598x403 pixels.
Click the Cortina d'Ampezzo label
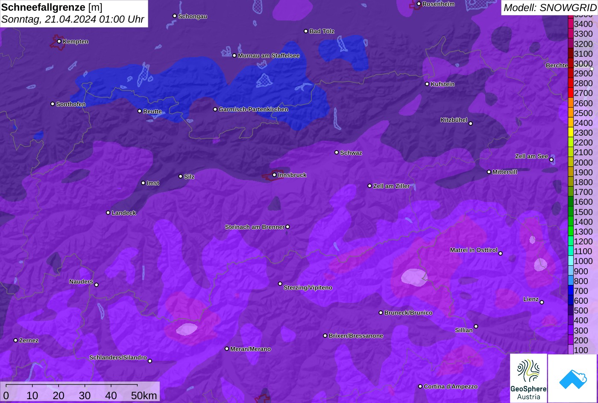451,386
